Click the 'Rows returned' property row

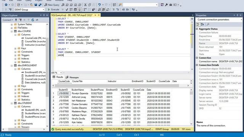tap(219, 47)
